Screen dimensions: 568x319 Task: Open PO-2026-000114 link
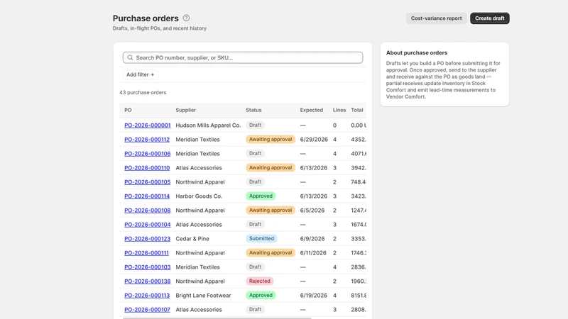point(147,196)
